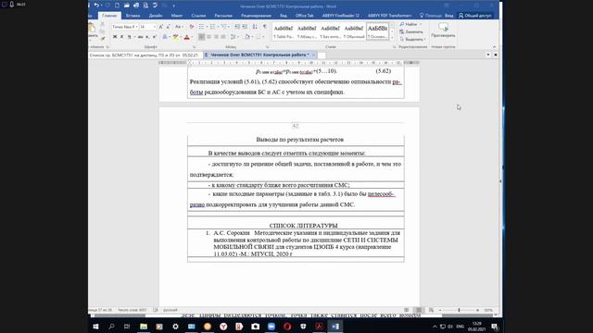Image resolution: width=593 pixels, height=333 pixels.
Task: Show paragraph marks with the pilcrow icon
Action: point(265,27)
